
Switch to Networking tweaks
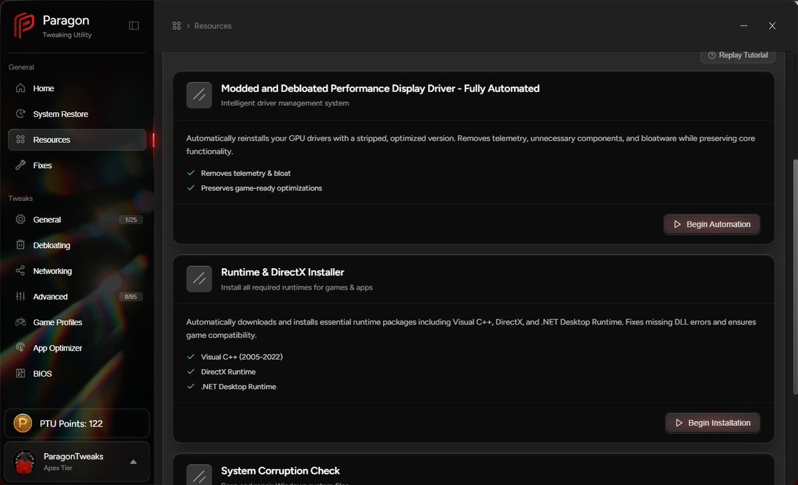(77, 271)
